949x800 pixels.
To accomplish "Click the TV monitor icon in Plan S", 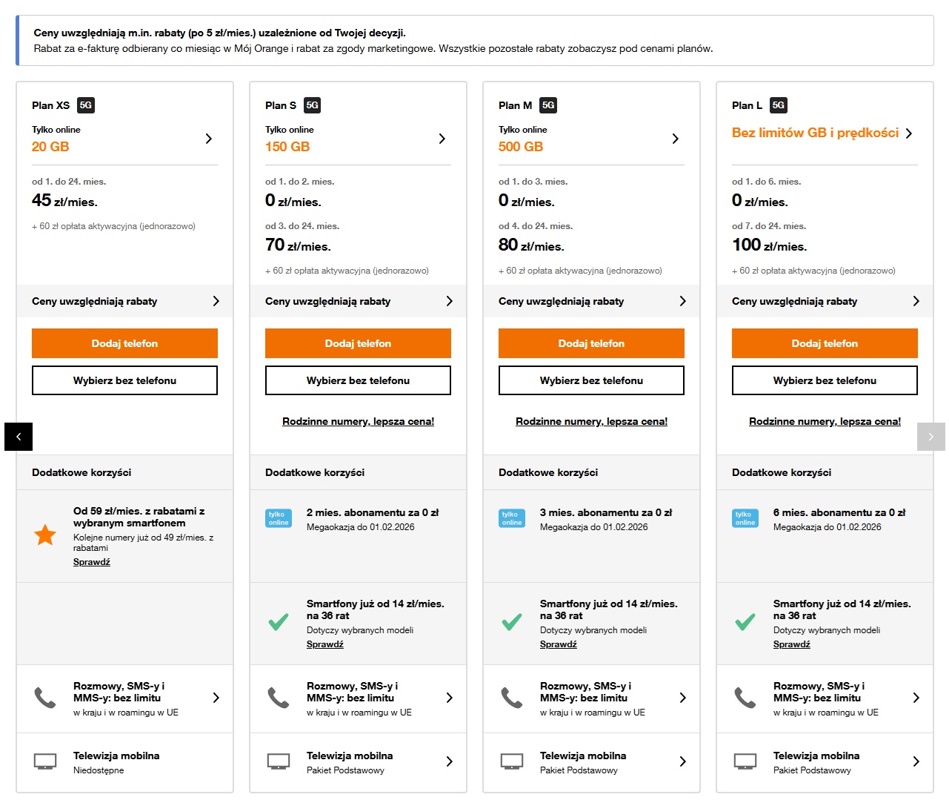I will tap(279, 761).
